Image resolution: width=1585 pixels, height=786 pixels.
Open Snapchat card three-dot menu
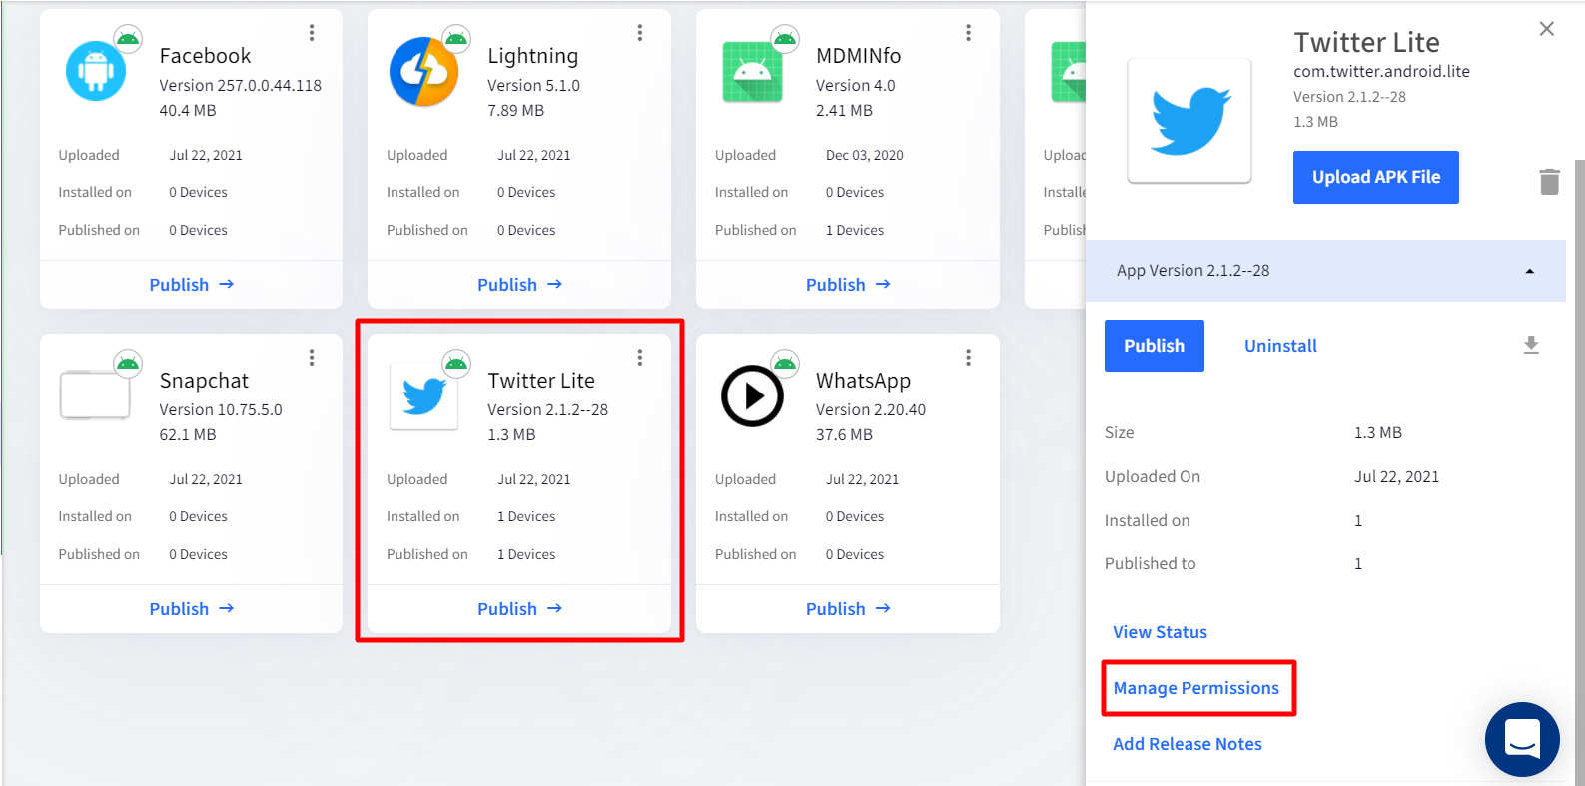(312, 358)
